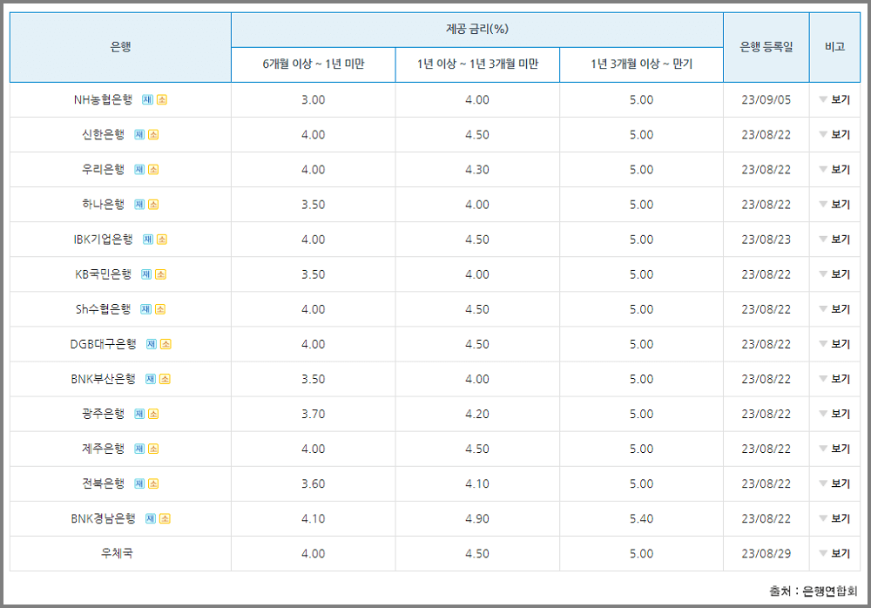
Task: Click the 3.70 rate for 광주은행
Action: pos(314,414)
